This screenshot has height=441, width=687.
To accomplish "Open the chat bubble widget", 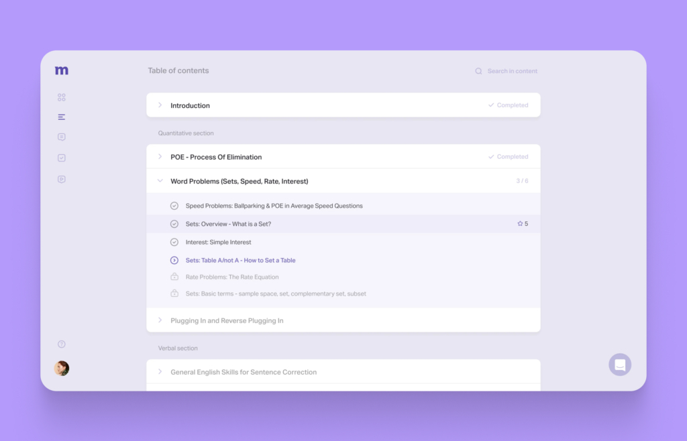I will pyautogui.click(x=620, y=365).
